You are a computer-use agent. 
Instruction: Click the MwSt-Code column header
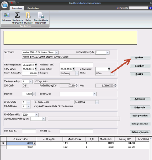pyautogui.click(x=74, y=139)
